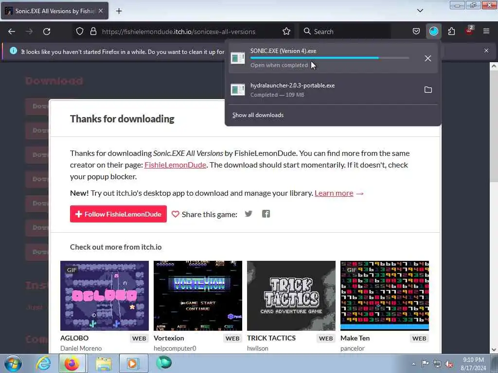The width and height of the screenshot is (498, 373).
Task: Click the SONIC.EXE download progress bar
Action: pos(330,58)
